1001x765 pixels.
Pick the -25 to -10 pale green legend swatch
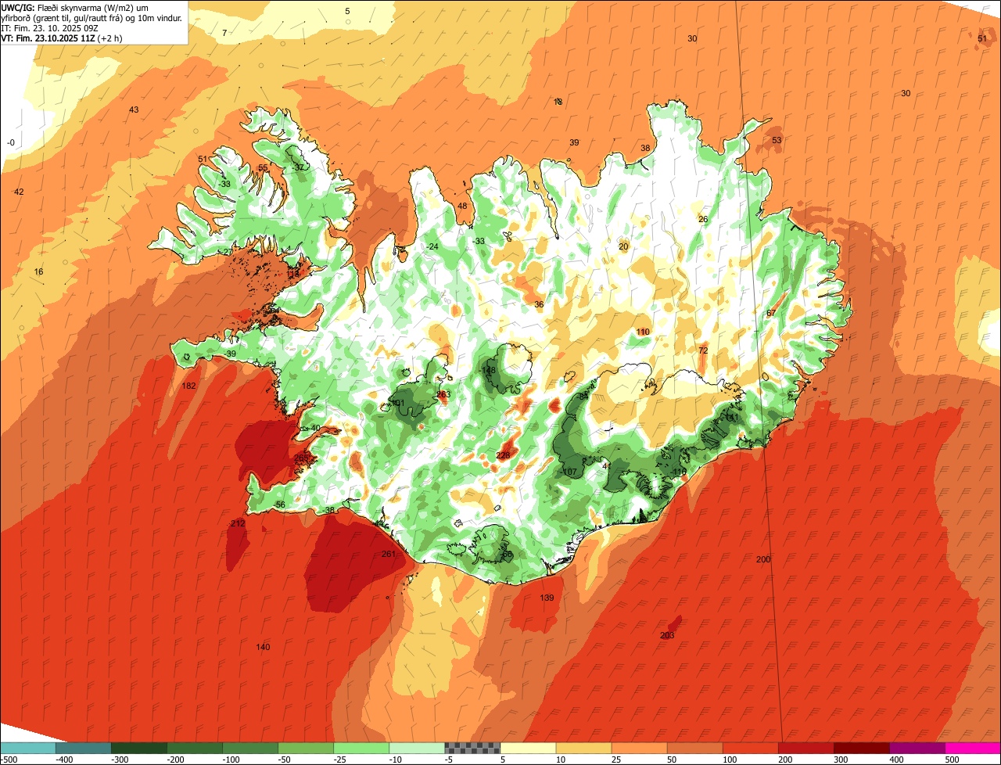tap(361, 748)
